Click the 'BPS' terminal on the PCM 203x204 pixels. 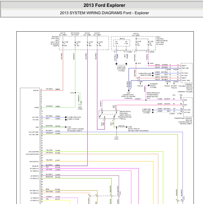(x=186, y=105)
